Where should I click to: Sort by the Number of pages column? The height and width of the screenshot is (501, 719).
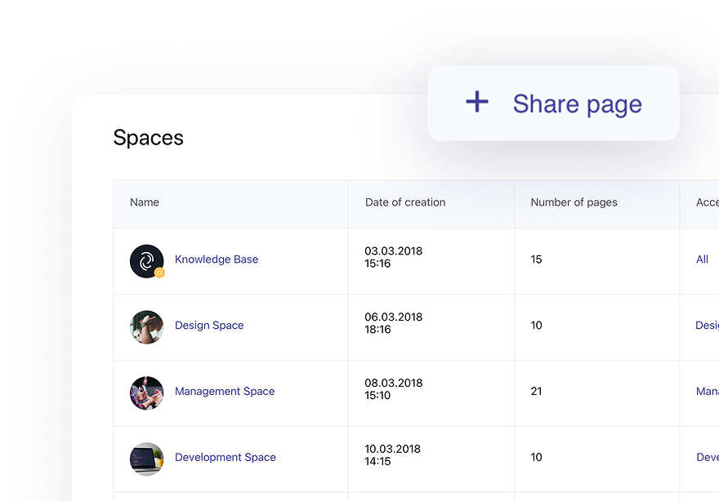(574, 202)
